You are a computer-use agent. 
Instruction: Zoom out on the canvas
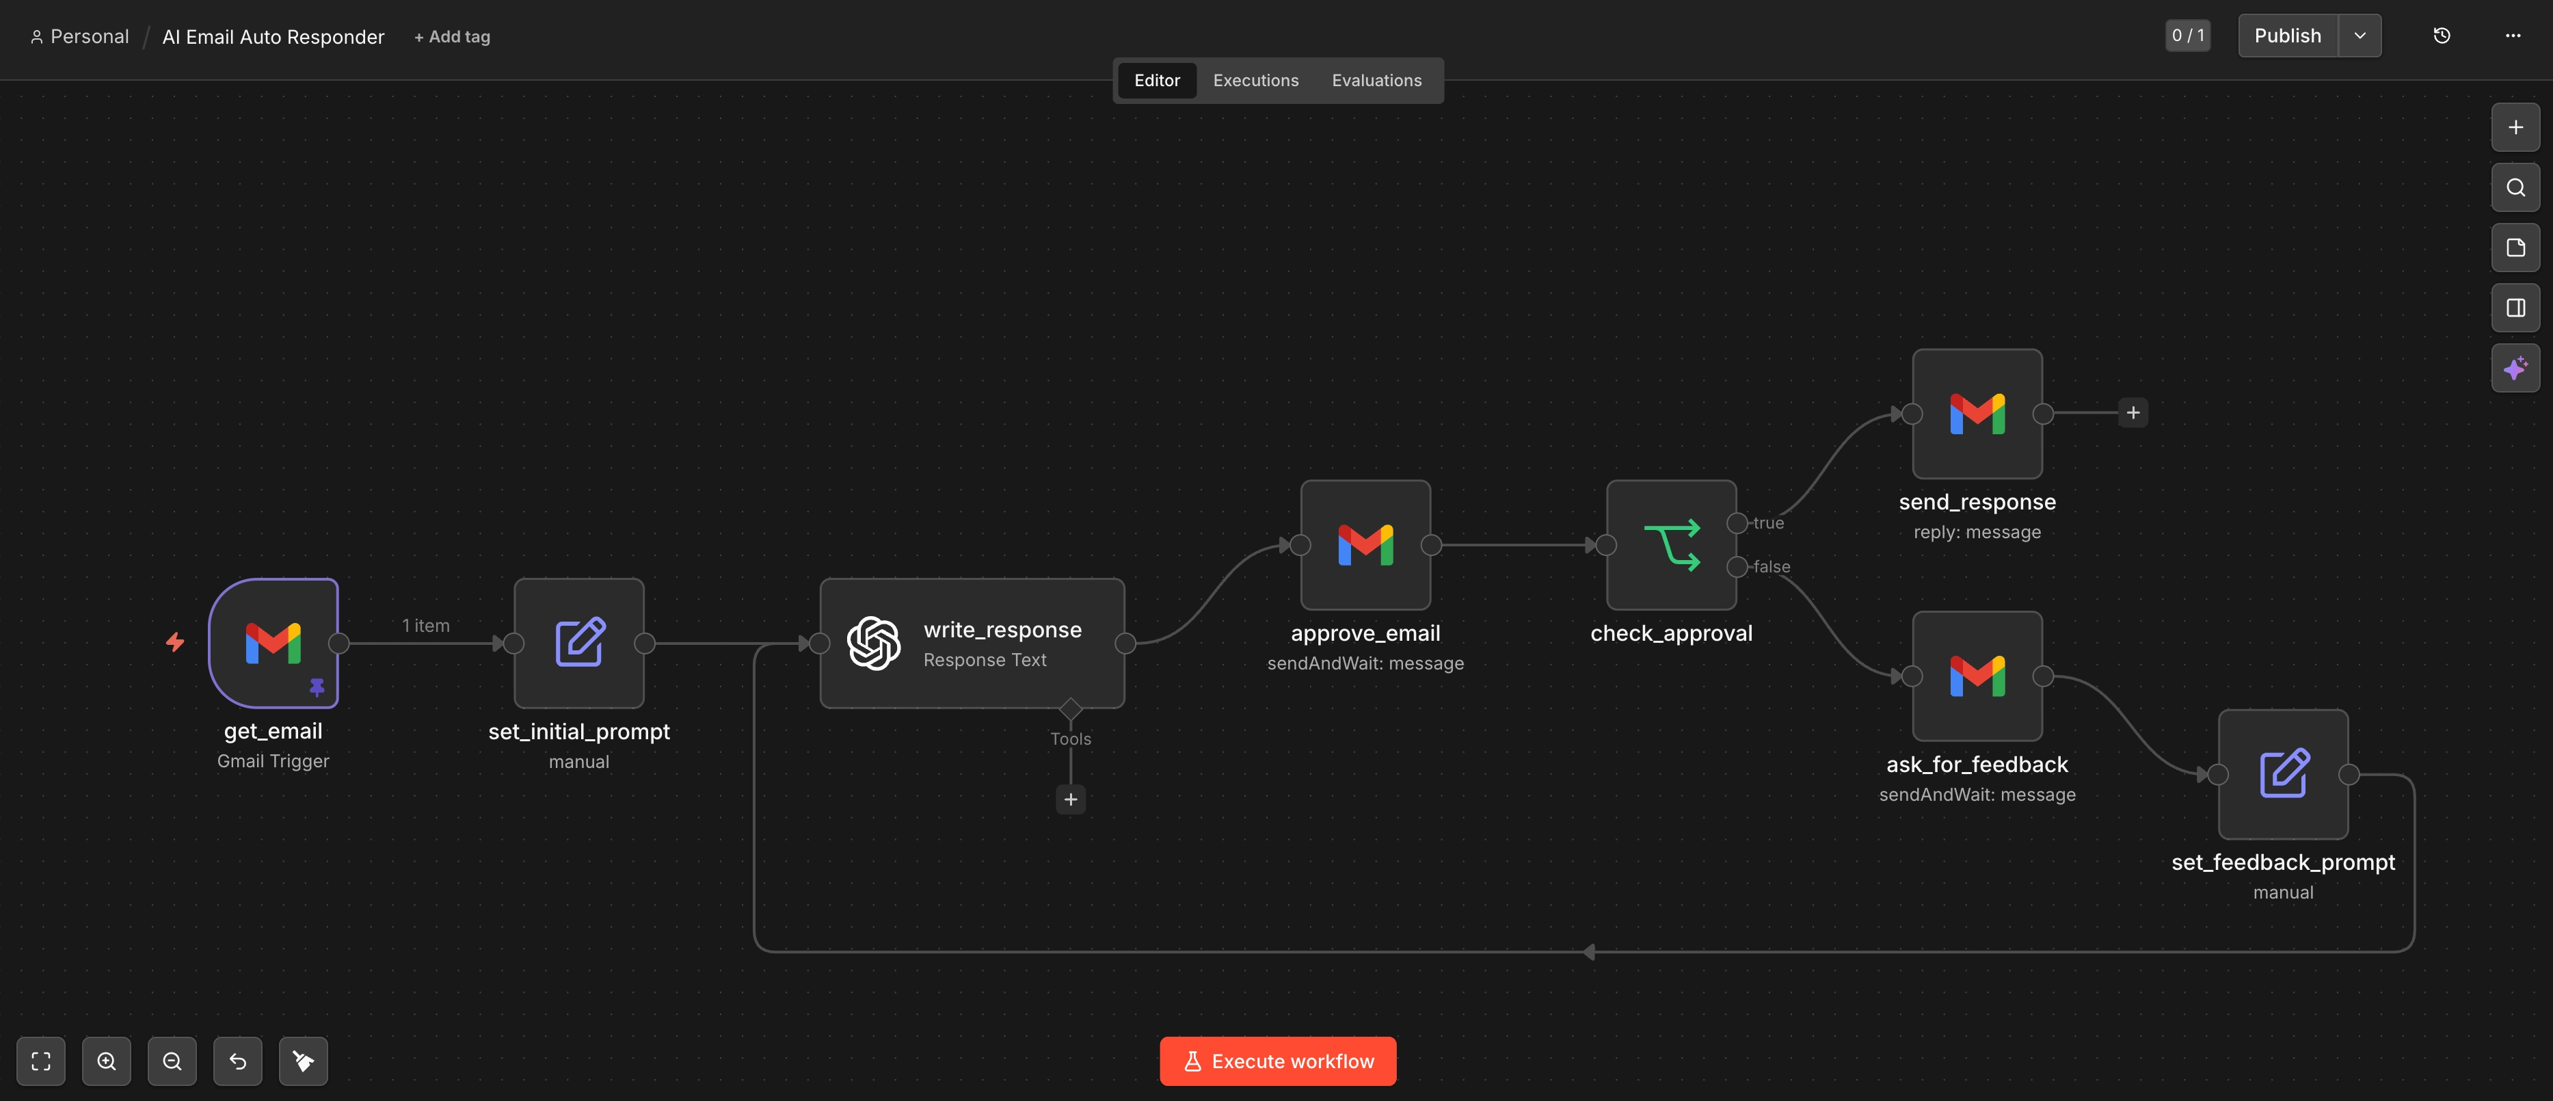pos(172,1061)
